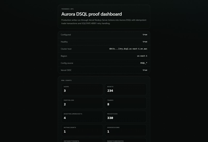208x142 pixels.
Task: Click the 'PRICETICKS' card label
Action: click(x=112, y=114)
